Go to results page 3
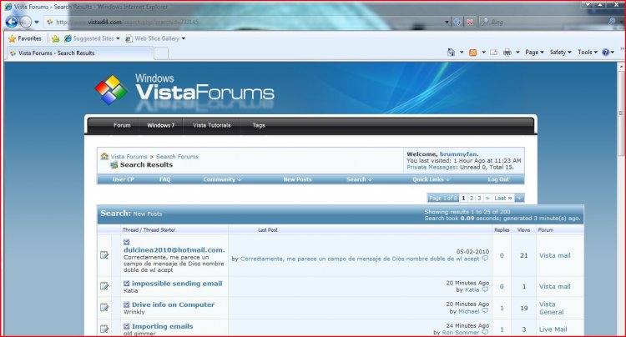The width and height of the screenshot is (626, 337). tap(479, 198)
